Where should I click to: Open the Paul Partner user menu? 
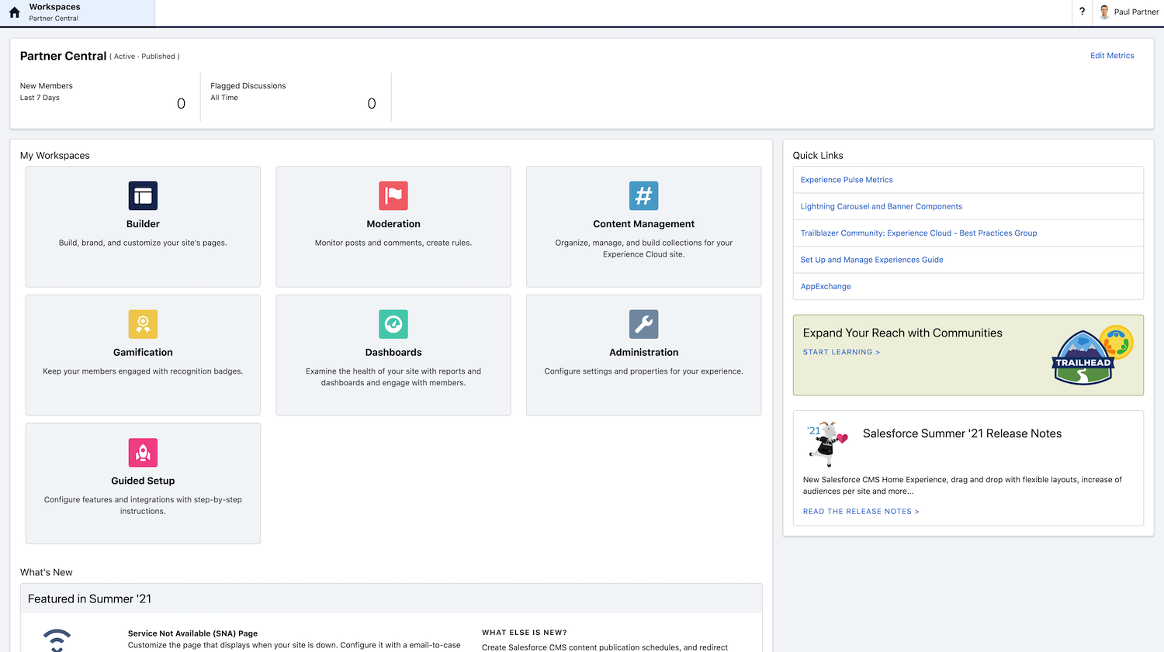(x=1129, y=12)
